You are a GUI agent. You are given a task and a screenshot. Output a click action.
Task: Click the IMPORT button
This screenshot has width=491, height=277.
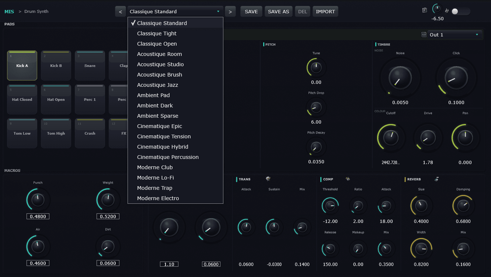coord(325,11)
